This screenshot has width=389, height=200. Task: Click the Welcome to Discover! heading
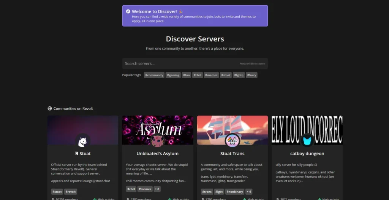[x=155, y=11]
